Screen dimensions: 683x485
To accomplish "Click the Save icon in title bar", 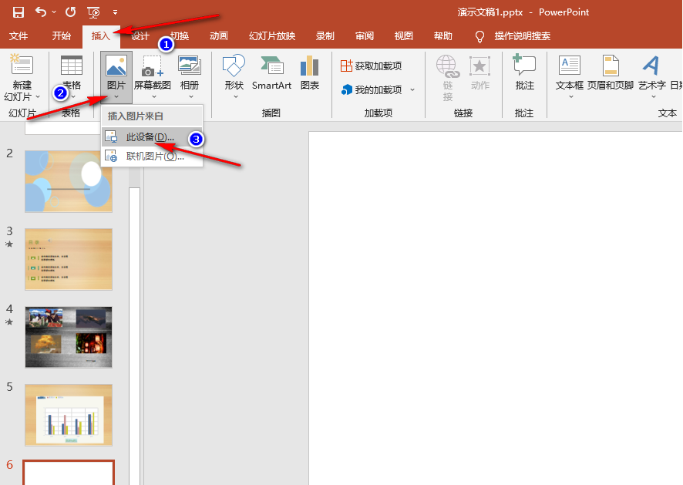I will tap(18, 12).
